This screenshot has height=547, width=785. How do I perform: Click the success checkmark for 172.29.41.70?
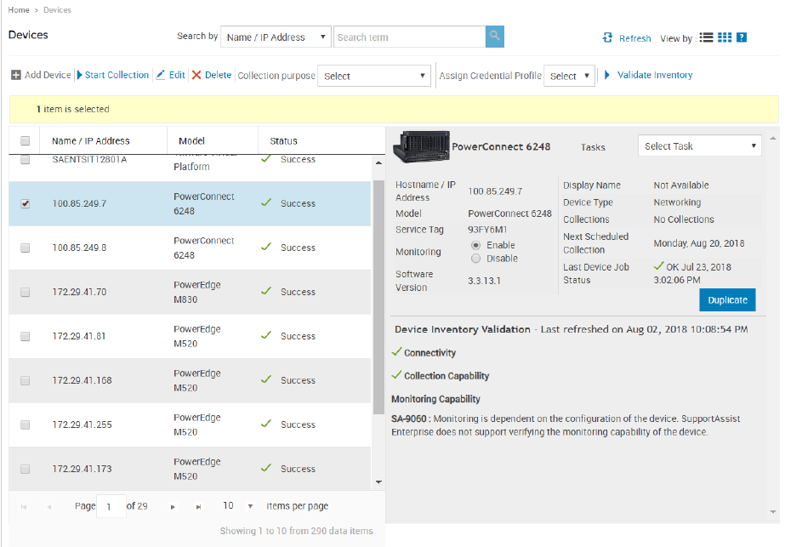266,291
